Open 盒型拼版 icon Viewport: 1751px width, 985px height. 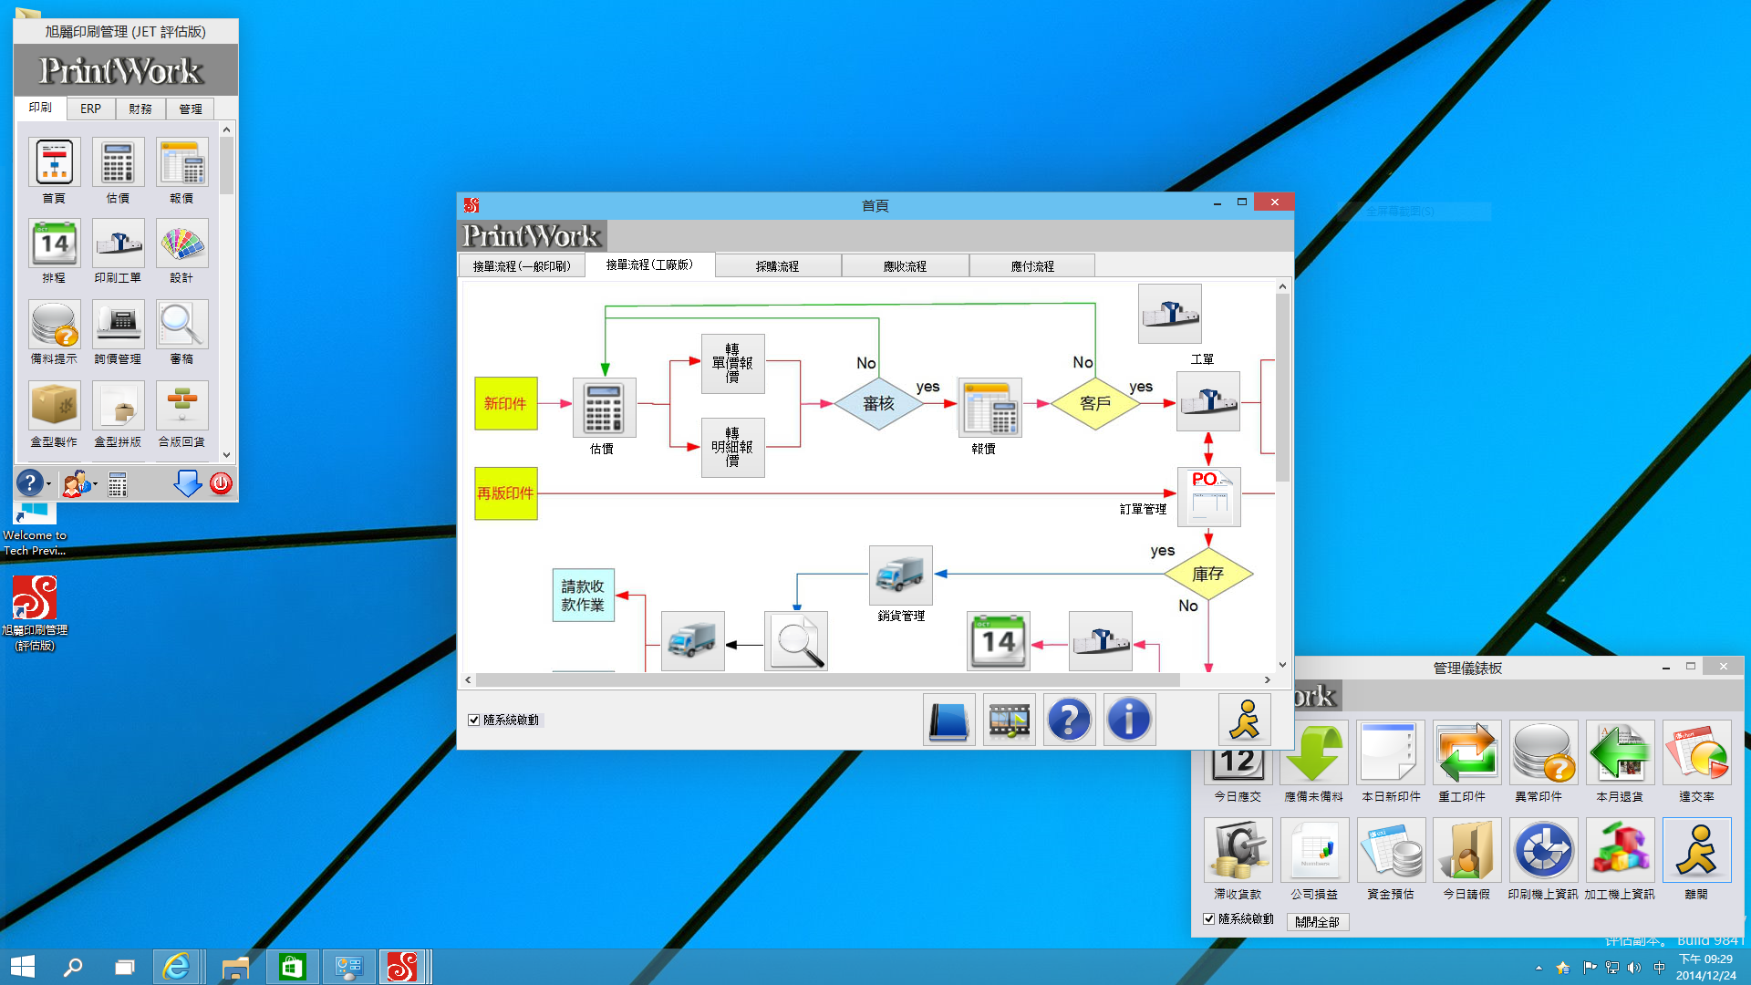[118, 405]
